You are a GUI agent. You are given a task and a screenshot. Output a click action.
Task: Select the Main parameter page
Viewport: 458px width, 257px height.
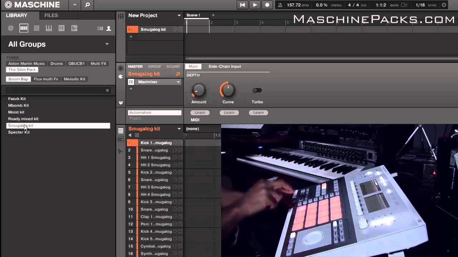click(193, 66)
